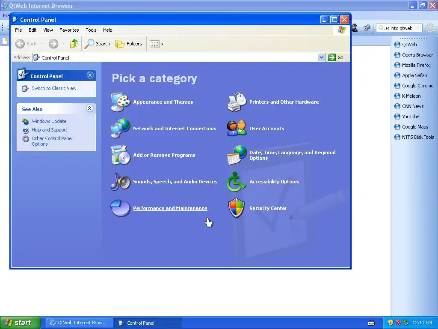Toggle the Folders pane button
Screen dimensions: 438x329
click(x=129, y=44)
